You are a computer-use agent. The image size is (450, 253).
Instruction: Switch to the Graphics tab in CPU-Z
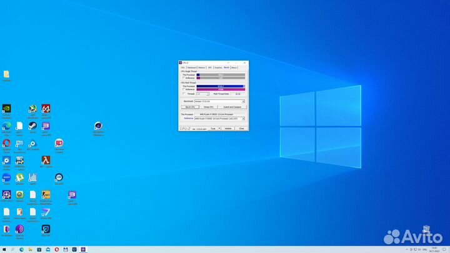point(218,67)
